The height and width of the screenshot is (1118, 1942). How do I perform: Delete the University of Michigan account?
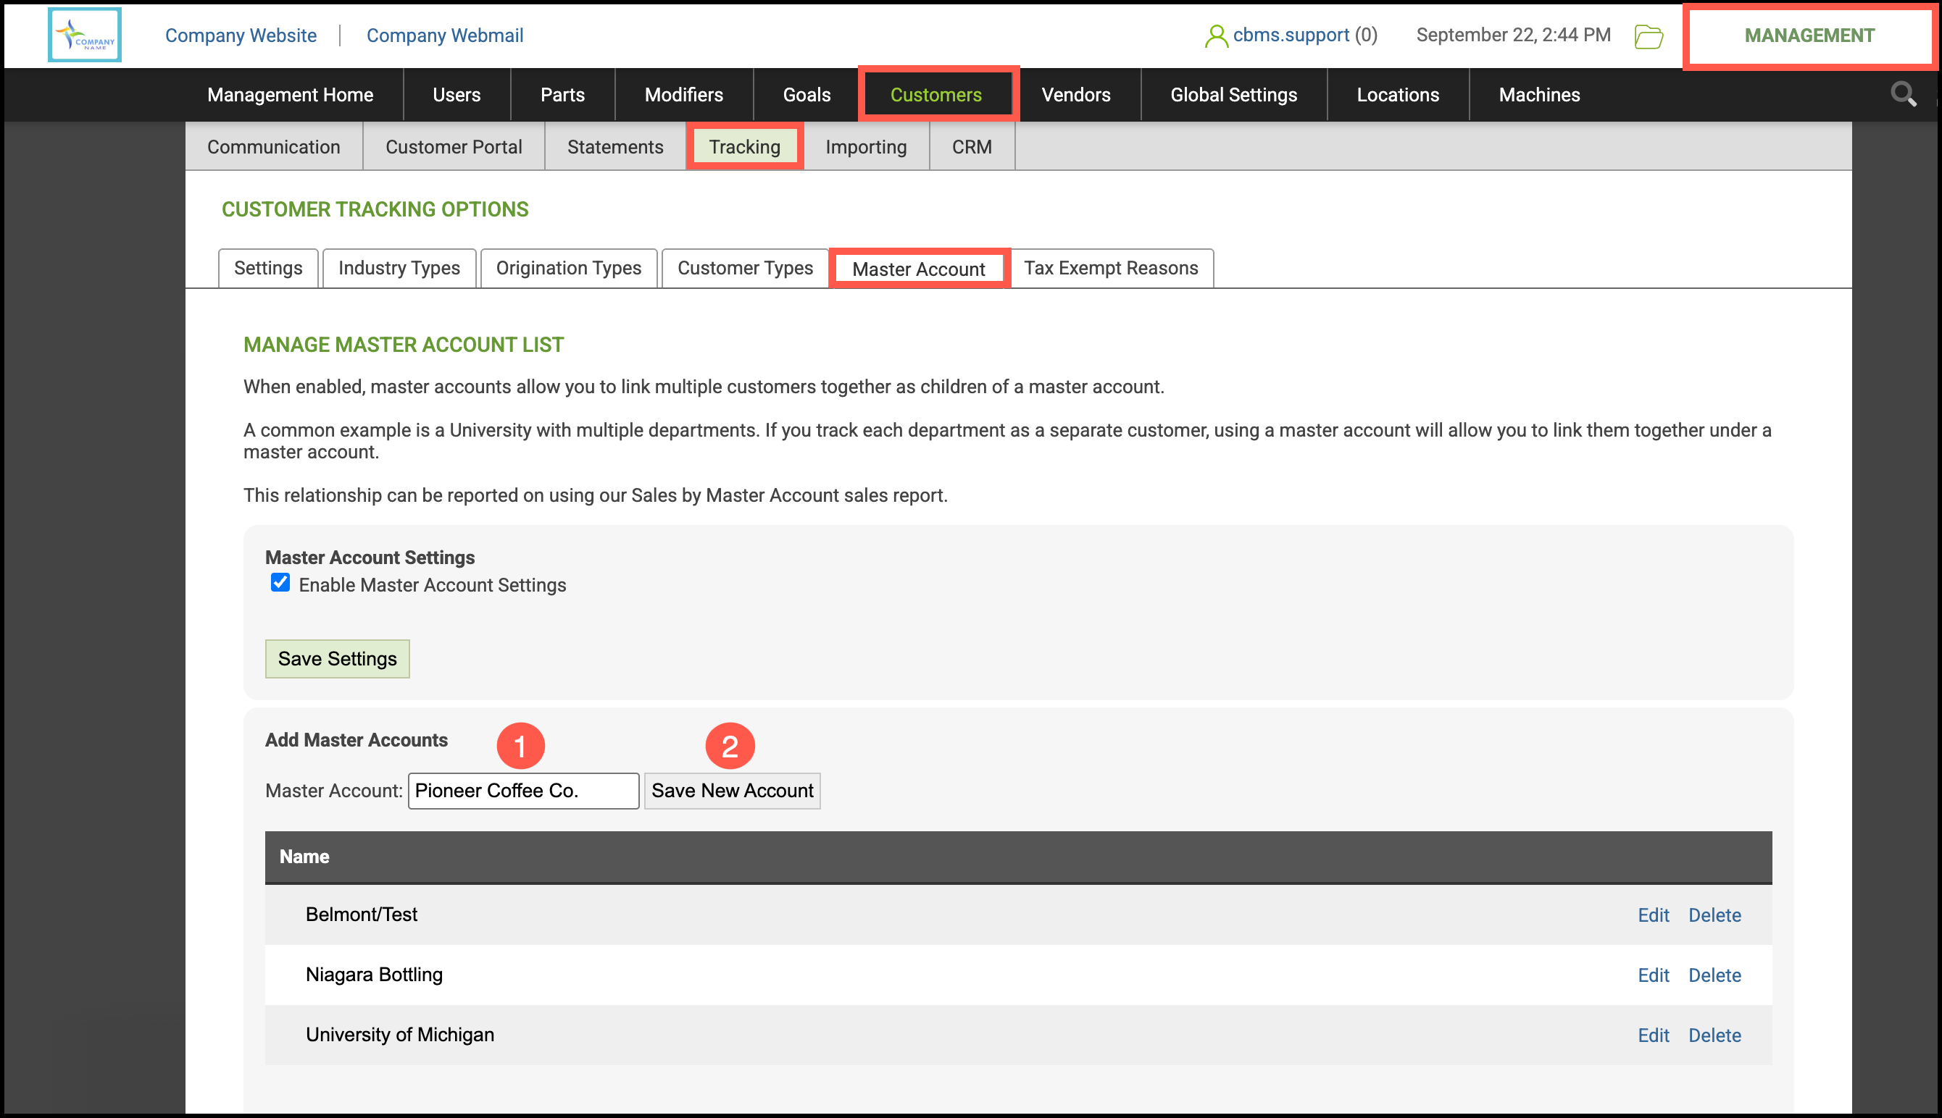click(x=1714, y=1035)
